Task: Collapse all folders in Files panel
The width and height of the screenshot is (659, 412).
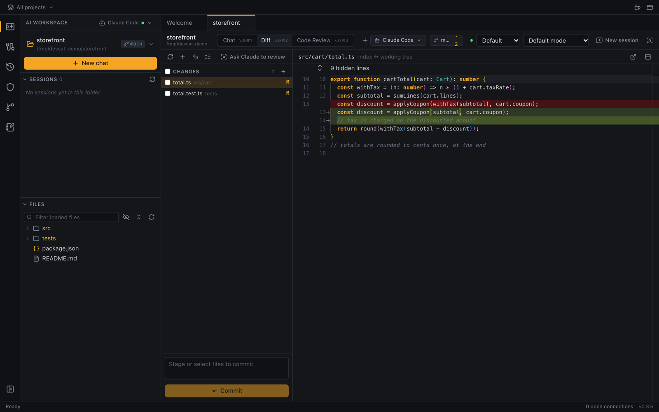Action: click(x=139, y=217)
